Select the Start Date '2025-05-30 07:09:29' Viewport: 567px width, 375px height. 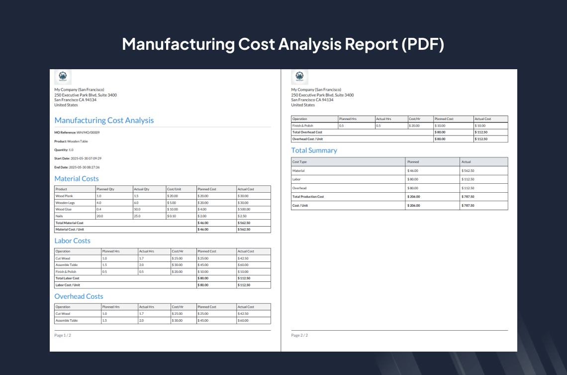tap(86, 158)
